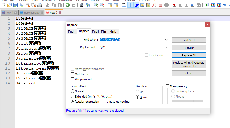Viewport: 230px width, 128px height.
Task: Open the Find in Files tab
Action: click(99, 31)
